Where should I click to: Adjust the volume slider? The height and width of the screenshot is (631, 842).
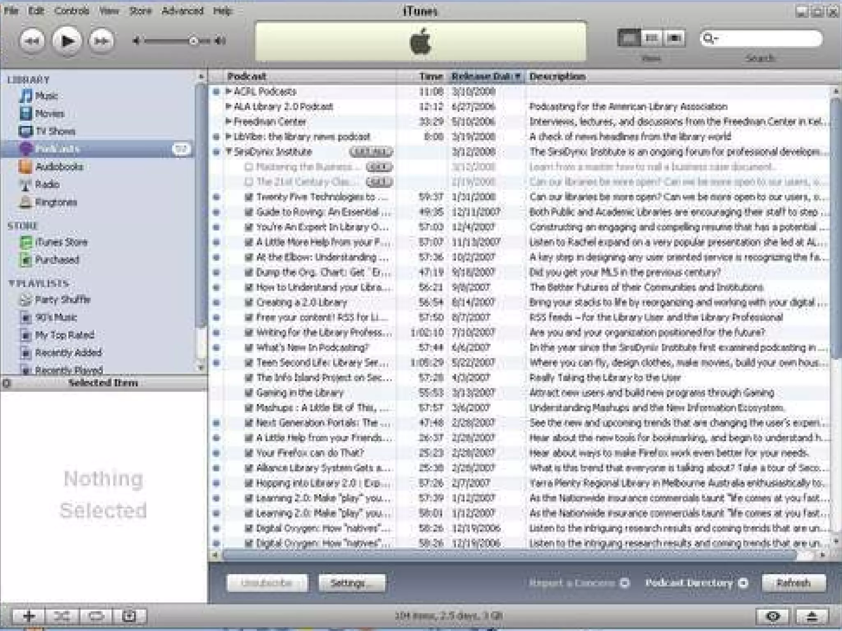(193, 41)
